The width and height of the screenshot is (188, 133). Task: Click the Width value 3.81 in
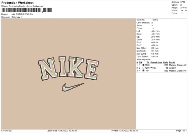183,11
